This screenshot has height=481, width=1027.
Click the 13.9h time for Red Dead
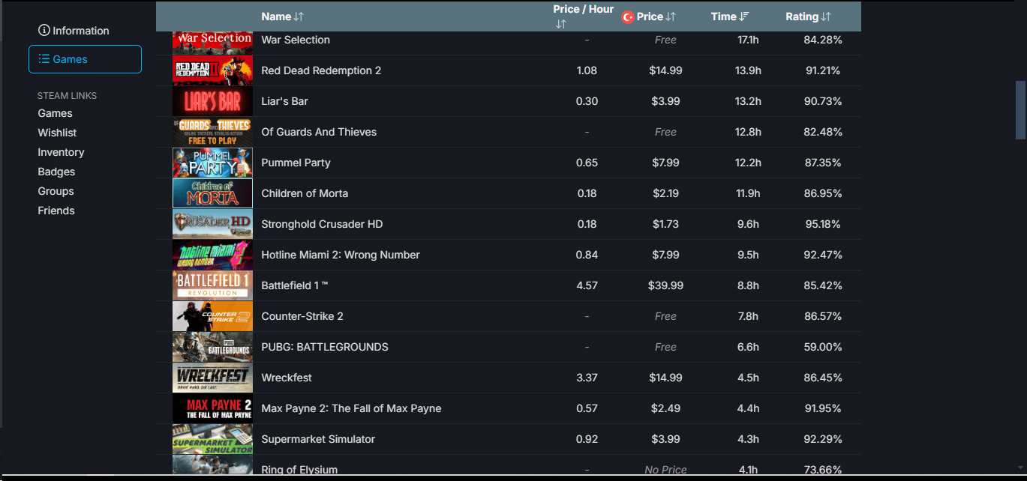[x=748, y=70]
